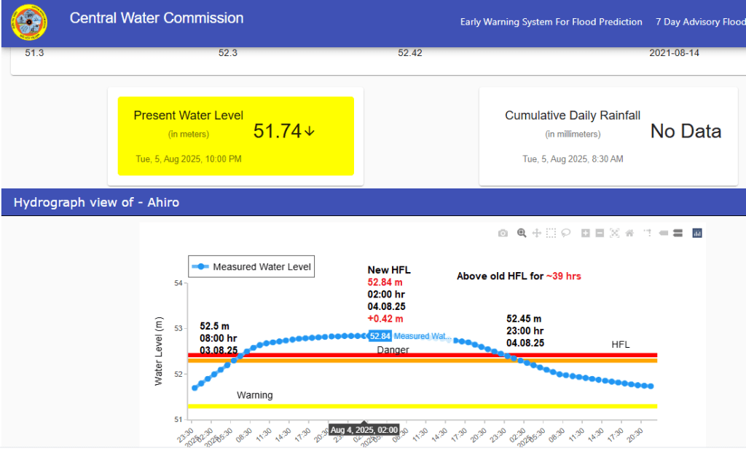The width and height of the screenshot is (746, 470).
Task: Click the Zoom In plus icon
Action: [585, 233]
